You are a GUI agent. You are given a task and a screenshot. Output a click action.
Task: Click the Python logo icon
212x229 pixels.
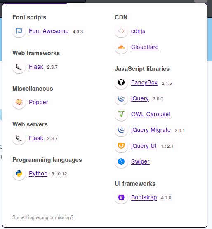19,173
